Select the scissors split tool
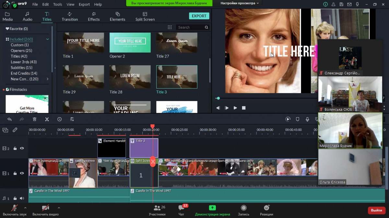The width and height of the screenshot is (389, 218). [x=47, y=119]
